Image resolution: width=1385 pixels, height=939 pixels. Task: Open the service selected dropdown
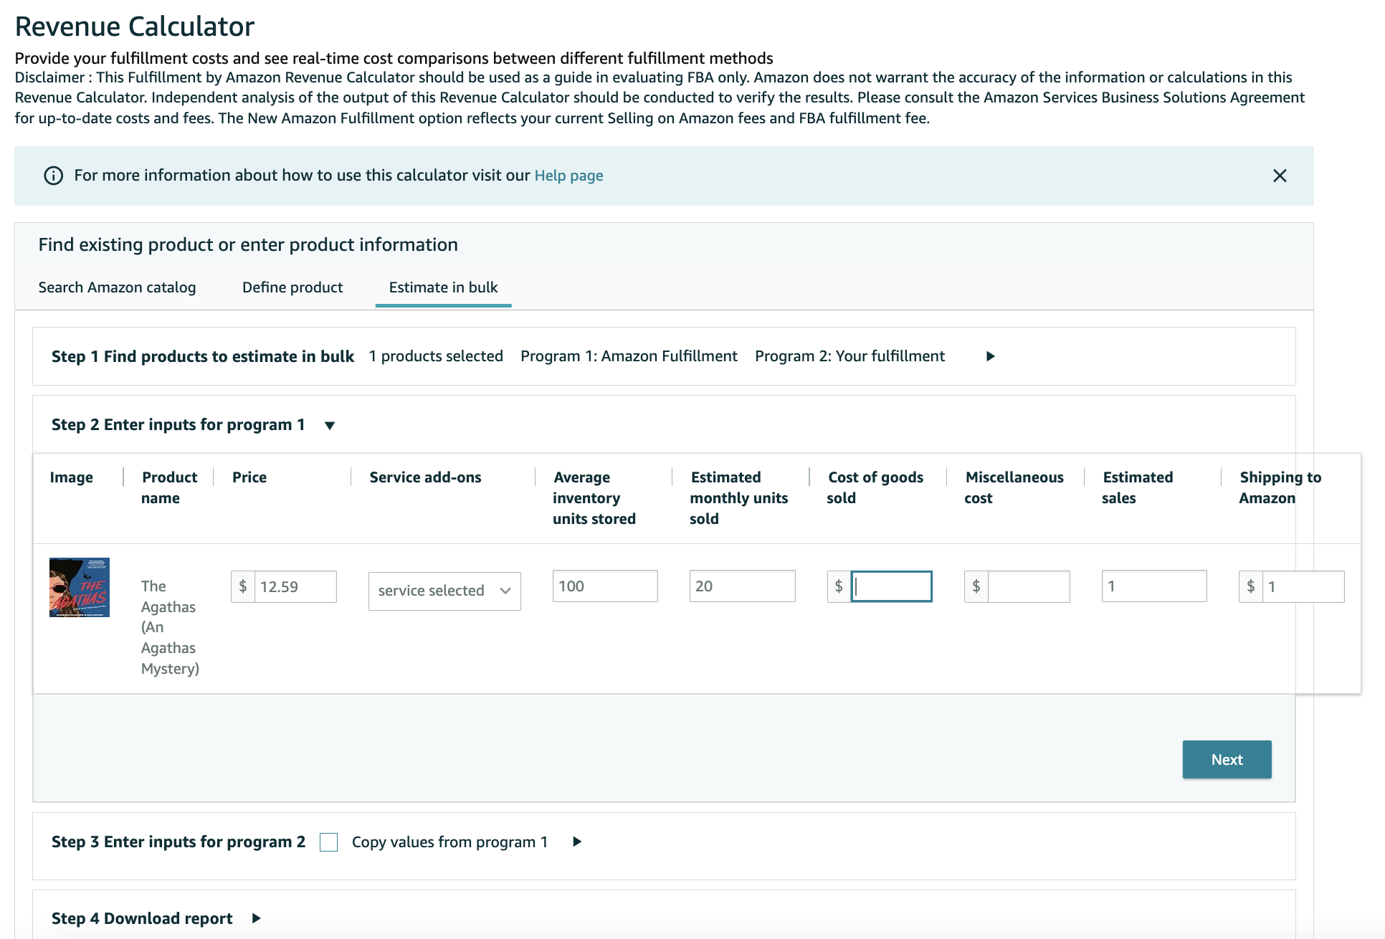click(444, 591)
